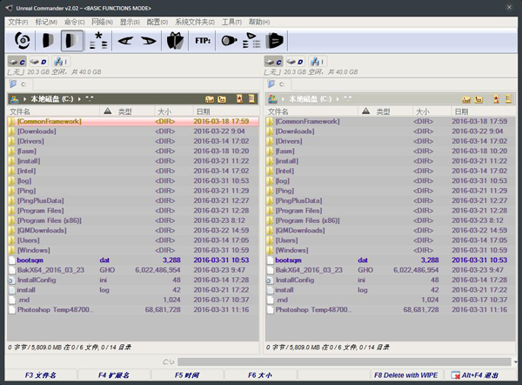
Task: Click the list-with-arrow toolbar icon
Action: click(x=251, y=41)
